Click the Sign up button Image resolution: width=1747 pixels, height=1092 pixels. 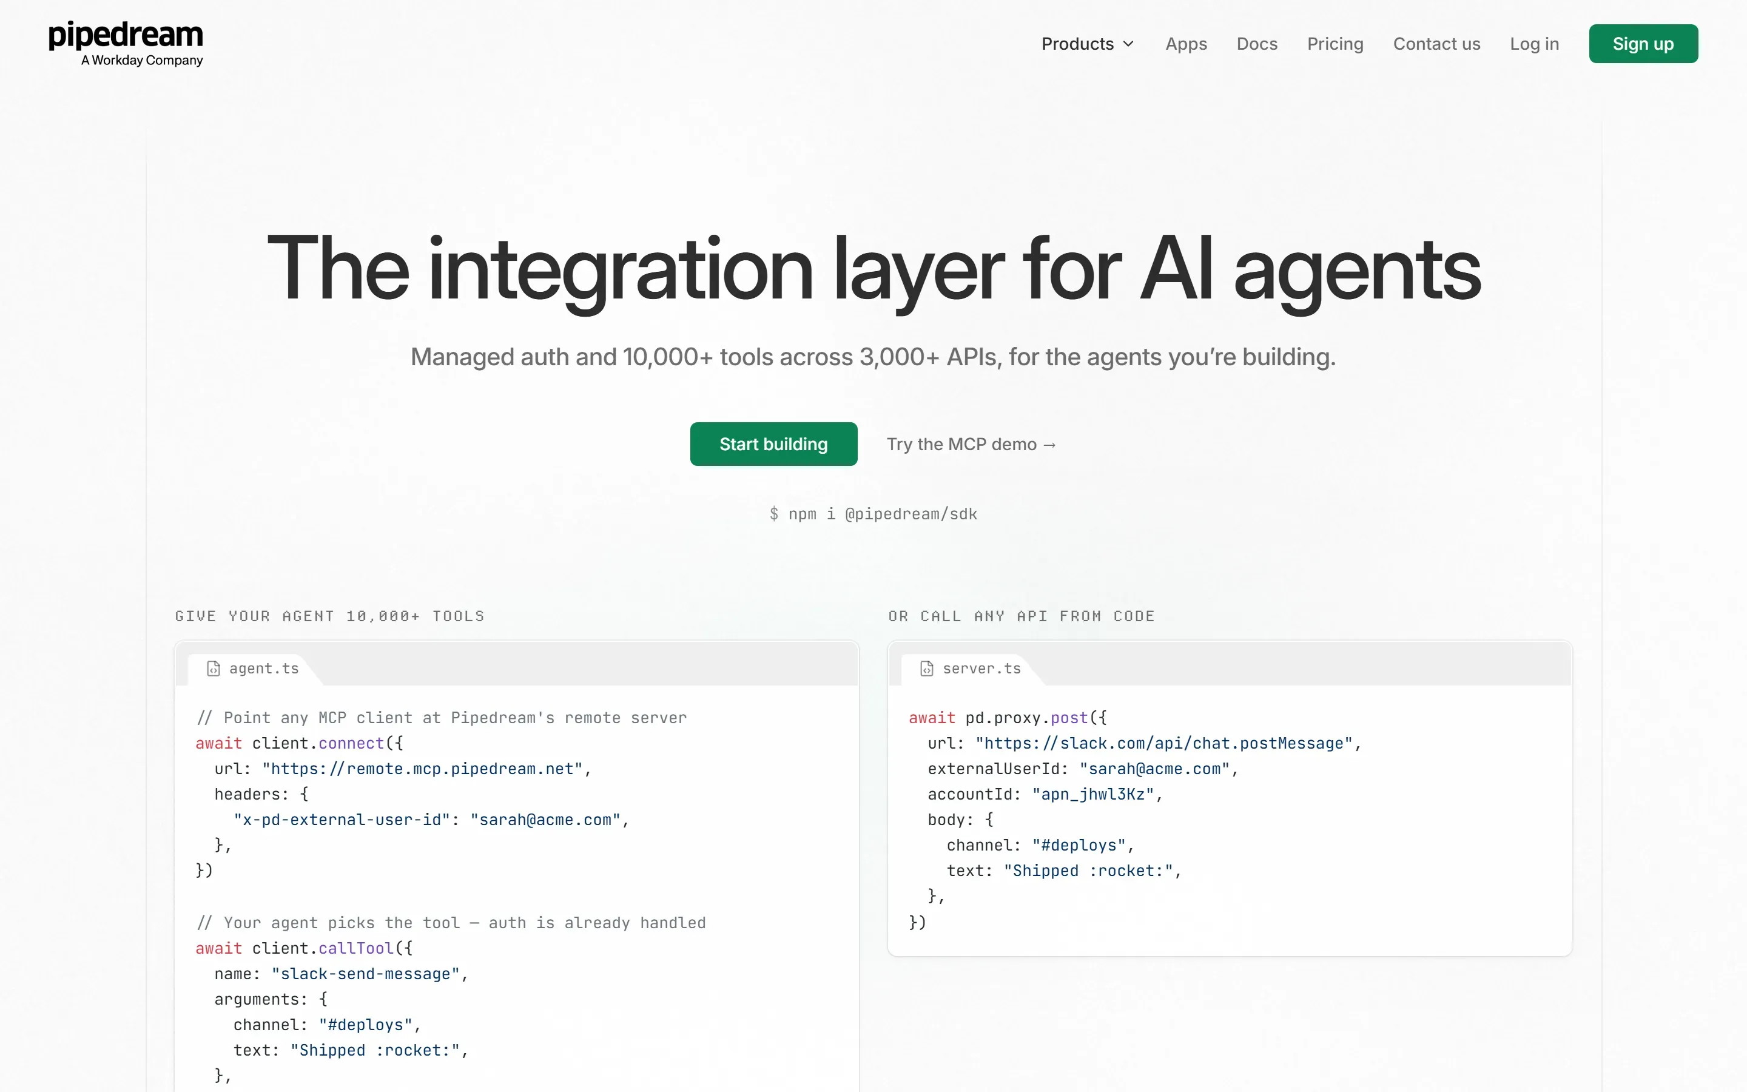click(1643, 44)
